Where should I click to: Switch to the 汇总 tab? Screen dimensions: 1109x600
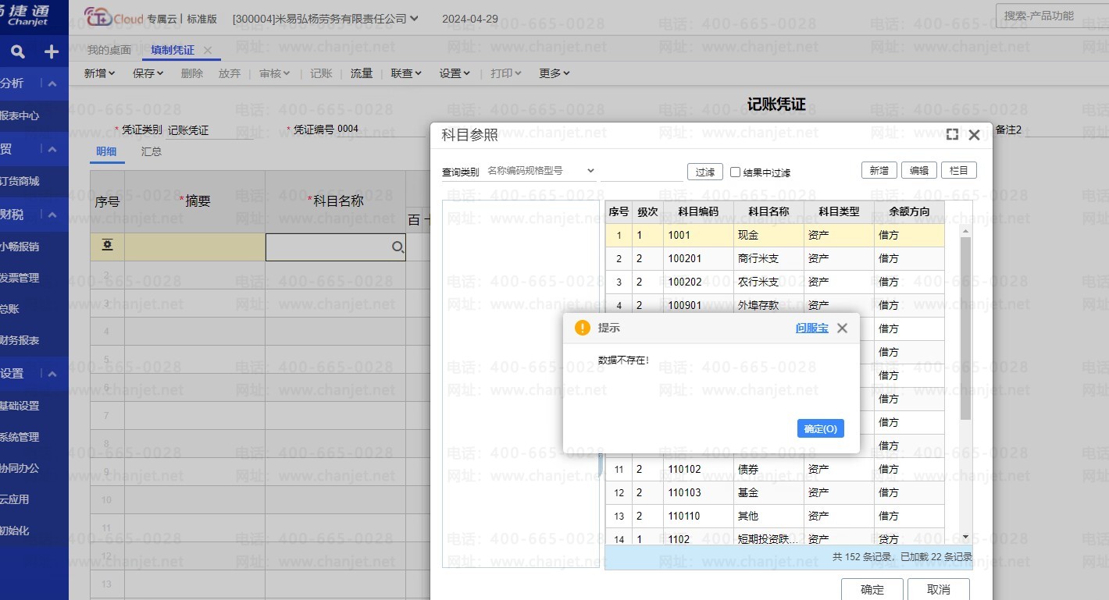click(x=152, y=151)
